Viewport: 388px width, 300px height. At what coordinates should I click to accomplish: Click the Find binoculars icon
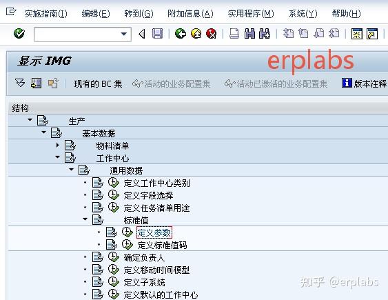249,34
